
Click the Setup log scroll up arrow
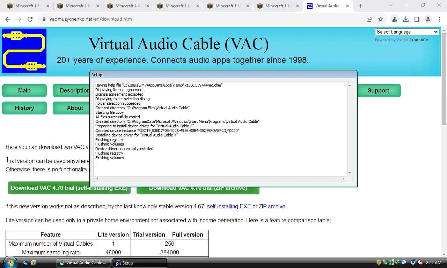350,85
